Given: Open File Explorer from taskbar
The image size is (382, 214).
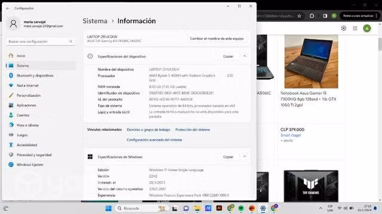Looking at the screenshot, I should point(197,209).
